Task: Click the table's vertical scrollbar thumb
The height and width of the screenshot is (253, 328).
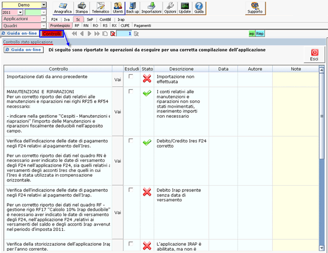Action: 322,116
